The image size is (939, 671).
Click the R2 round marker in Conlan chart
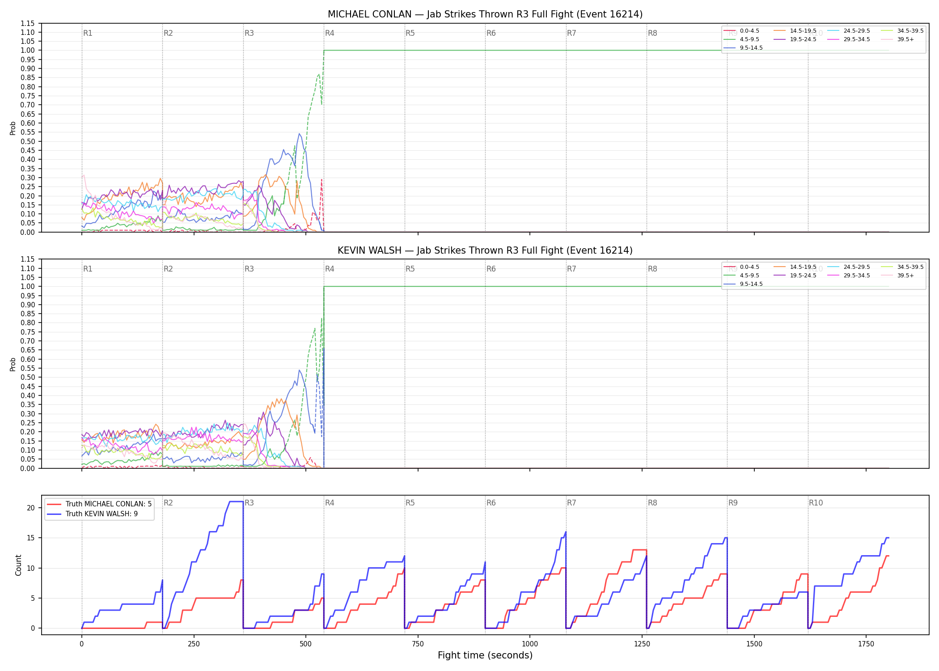click(x=168, y=33)
